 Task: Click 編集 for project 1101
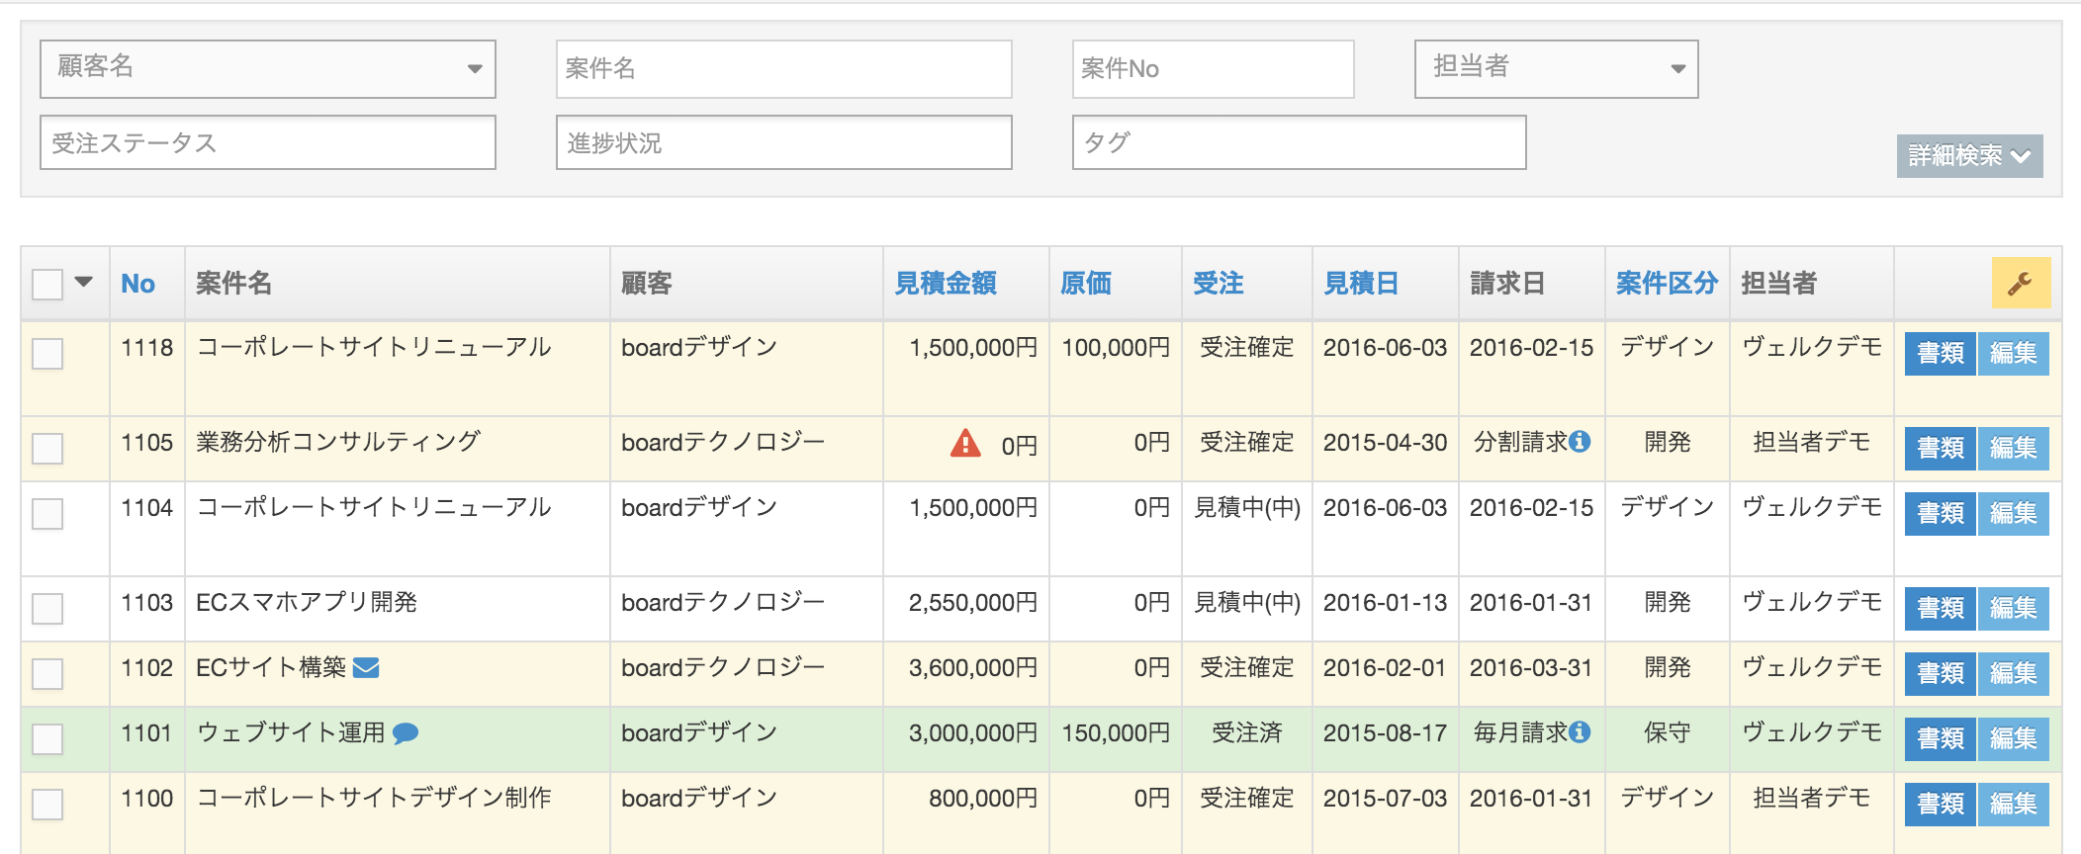click(x=2013, y=739)
